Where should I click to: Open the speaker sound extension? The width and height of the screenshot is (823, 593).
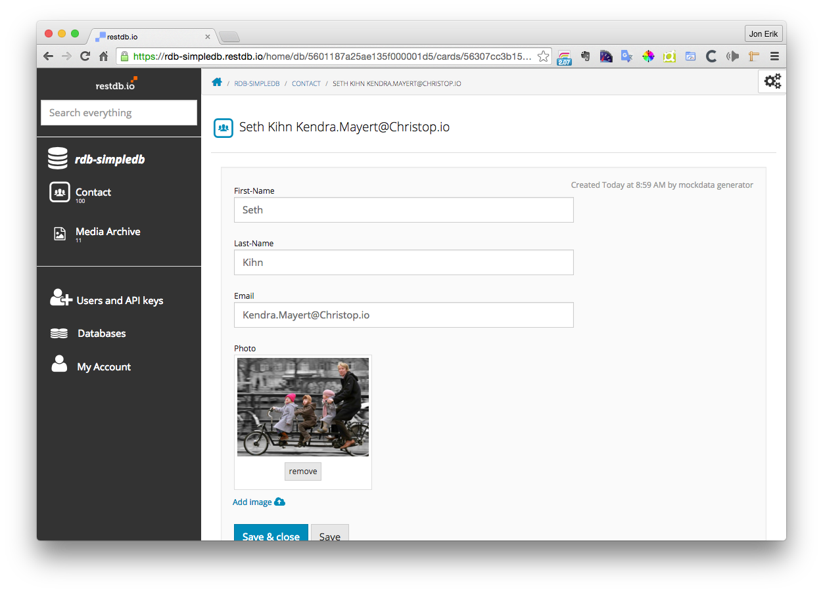[x=732, y=56]
